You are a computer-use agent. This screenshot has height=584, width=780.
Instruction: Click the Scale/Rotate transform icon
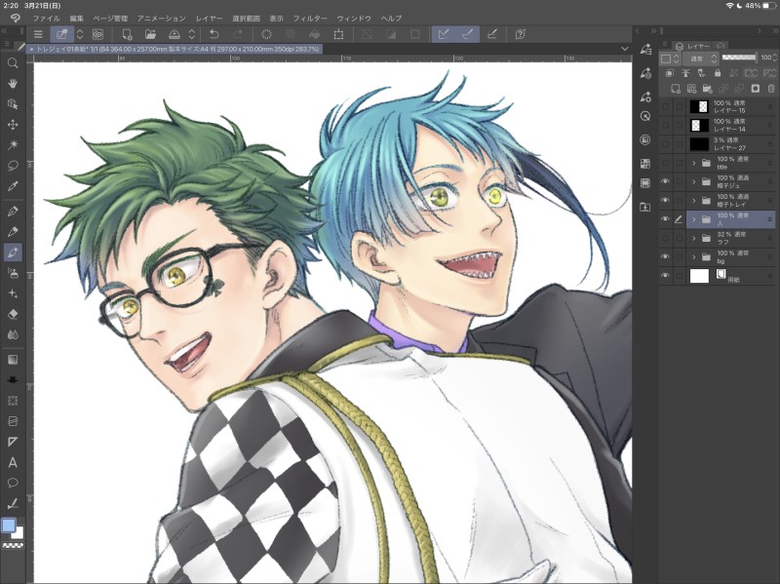coord(338,34)
